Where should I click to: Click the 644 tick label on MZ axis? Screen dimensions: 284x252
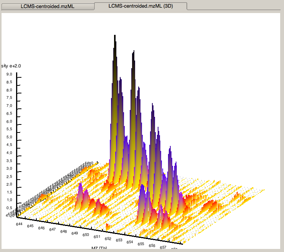(19, 224)
